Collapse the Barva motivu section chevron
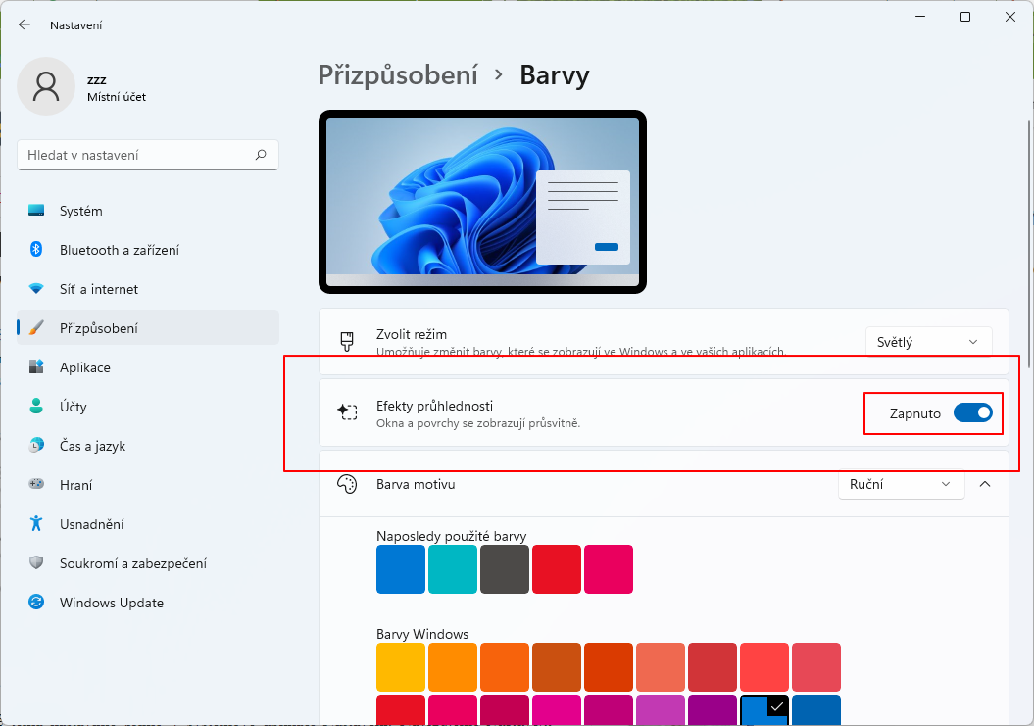This screenshot has height=726, width=1034. 985,484
